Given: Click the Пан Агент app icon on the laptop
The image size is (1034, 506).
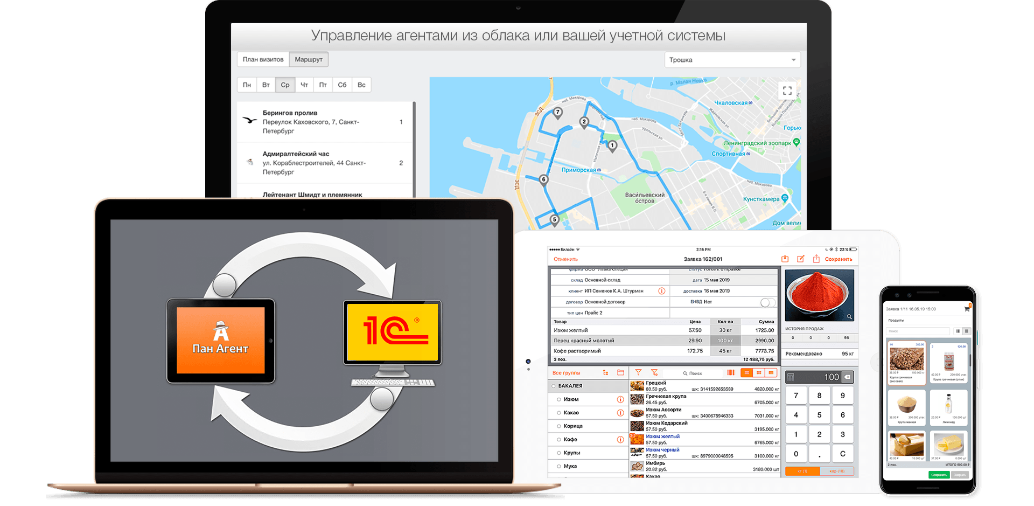Looking at the screenshot, I should pyautogui.click(x=221, y=341).
